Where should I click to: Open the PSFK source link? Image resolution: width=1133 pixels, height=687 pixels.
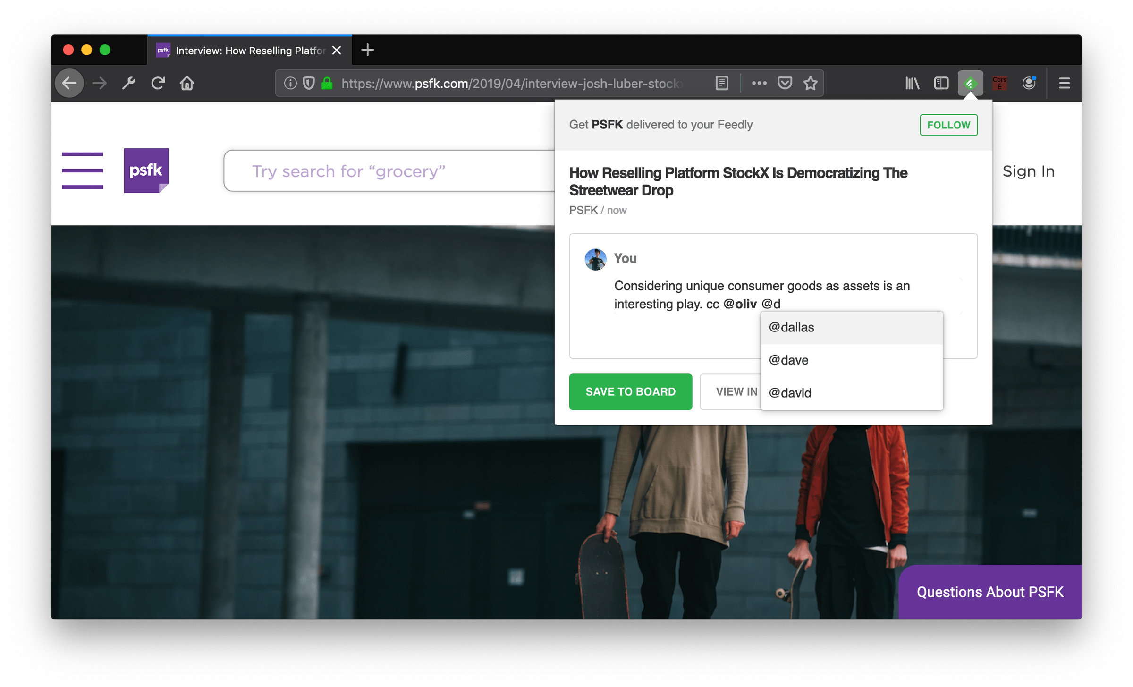(x=583, y=210)
